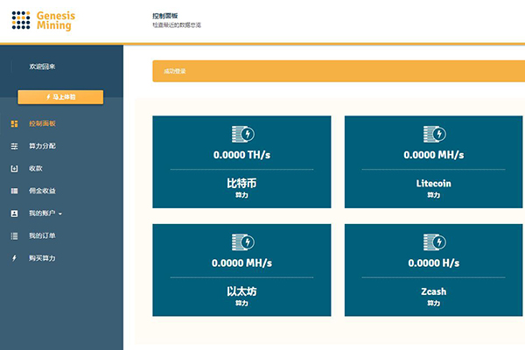Click the 比特币 label
This screenshot has height=350, width=525.
pyautogui.click(x=241, y=183)
